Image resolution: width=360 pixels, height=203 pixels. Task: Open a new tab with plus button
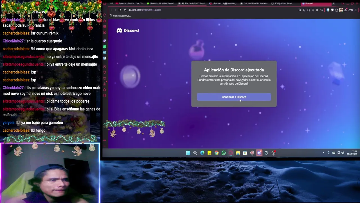pos(334,3)
